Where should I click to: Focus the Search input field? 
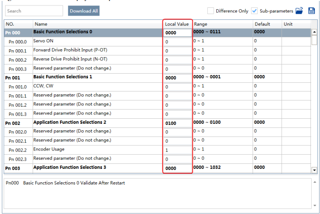(x=34, y=11)
